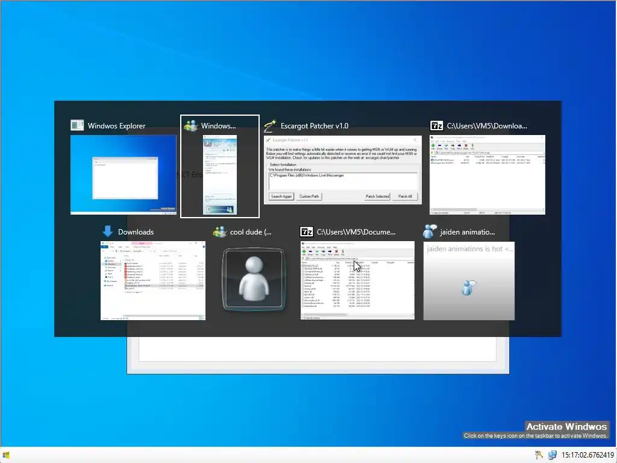Click the 7z icon beside C:\Users\VM5\Downloa...
The width and height of the screenshot is (617, 463).
coord(436,125)
